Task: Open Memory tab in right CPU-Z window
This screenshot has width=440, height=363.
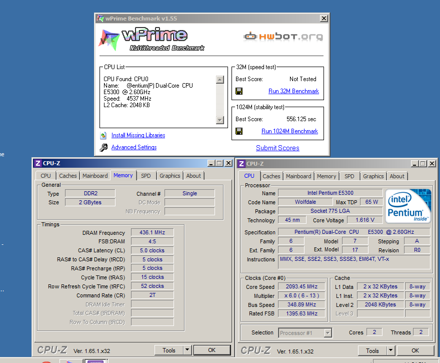Action: [326, 176]
